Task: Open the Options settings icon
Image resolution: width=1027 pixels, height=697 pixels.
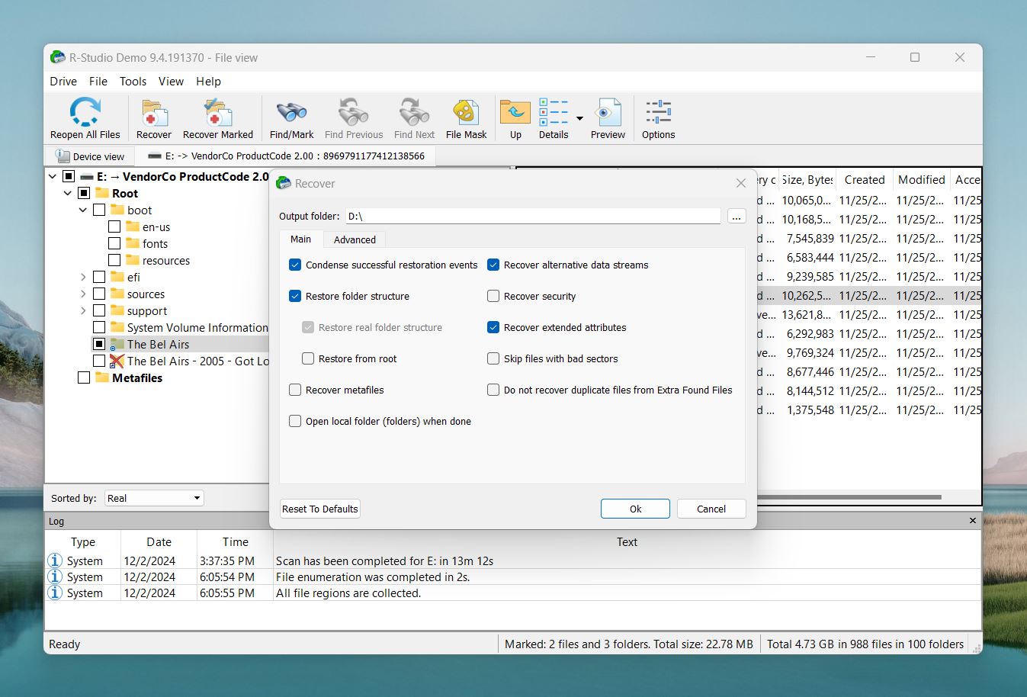Action: [x=658, y=118]
